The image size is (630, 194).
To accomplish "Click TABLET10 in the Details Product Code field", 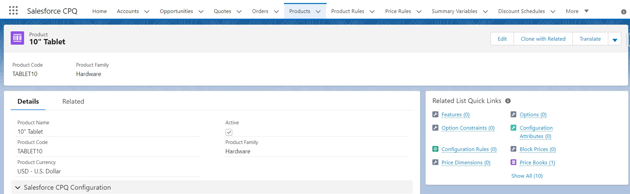I will 30,151.
